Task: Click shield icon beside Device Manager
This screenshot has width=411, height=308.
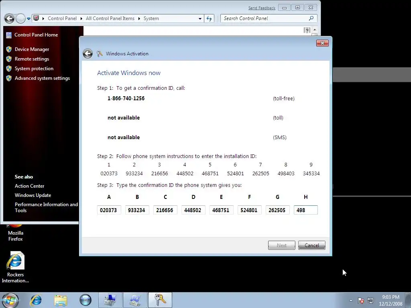Action: pyautogui.click(x=9, y=49)
